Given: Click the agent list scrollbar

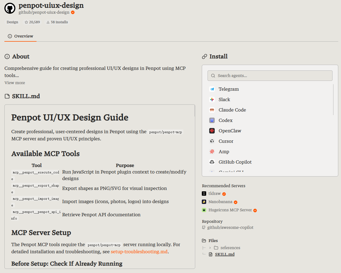Looking at the screenshot, I should (x=333, y=100).
